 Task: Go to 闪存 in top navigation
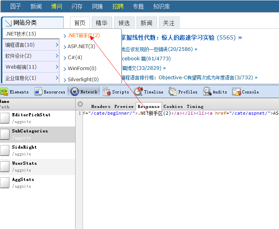[77, 6]
